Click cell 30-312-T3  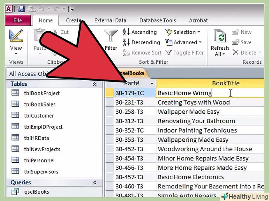[x=135, y=121]
